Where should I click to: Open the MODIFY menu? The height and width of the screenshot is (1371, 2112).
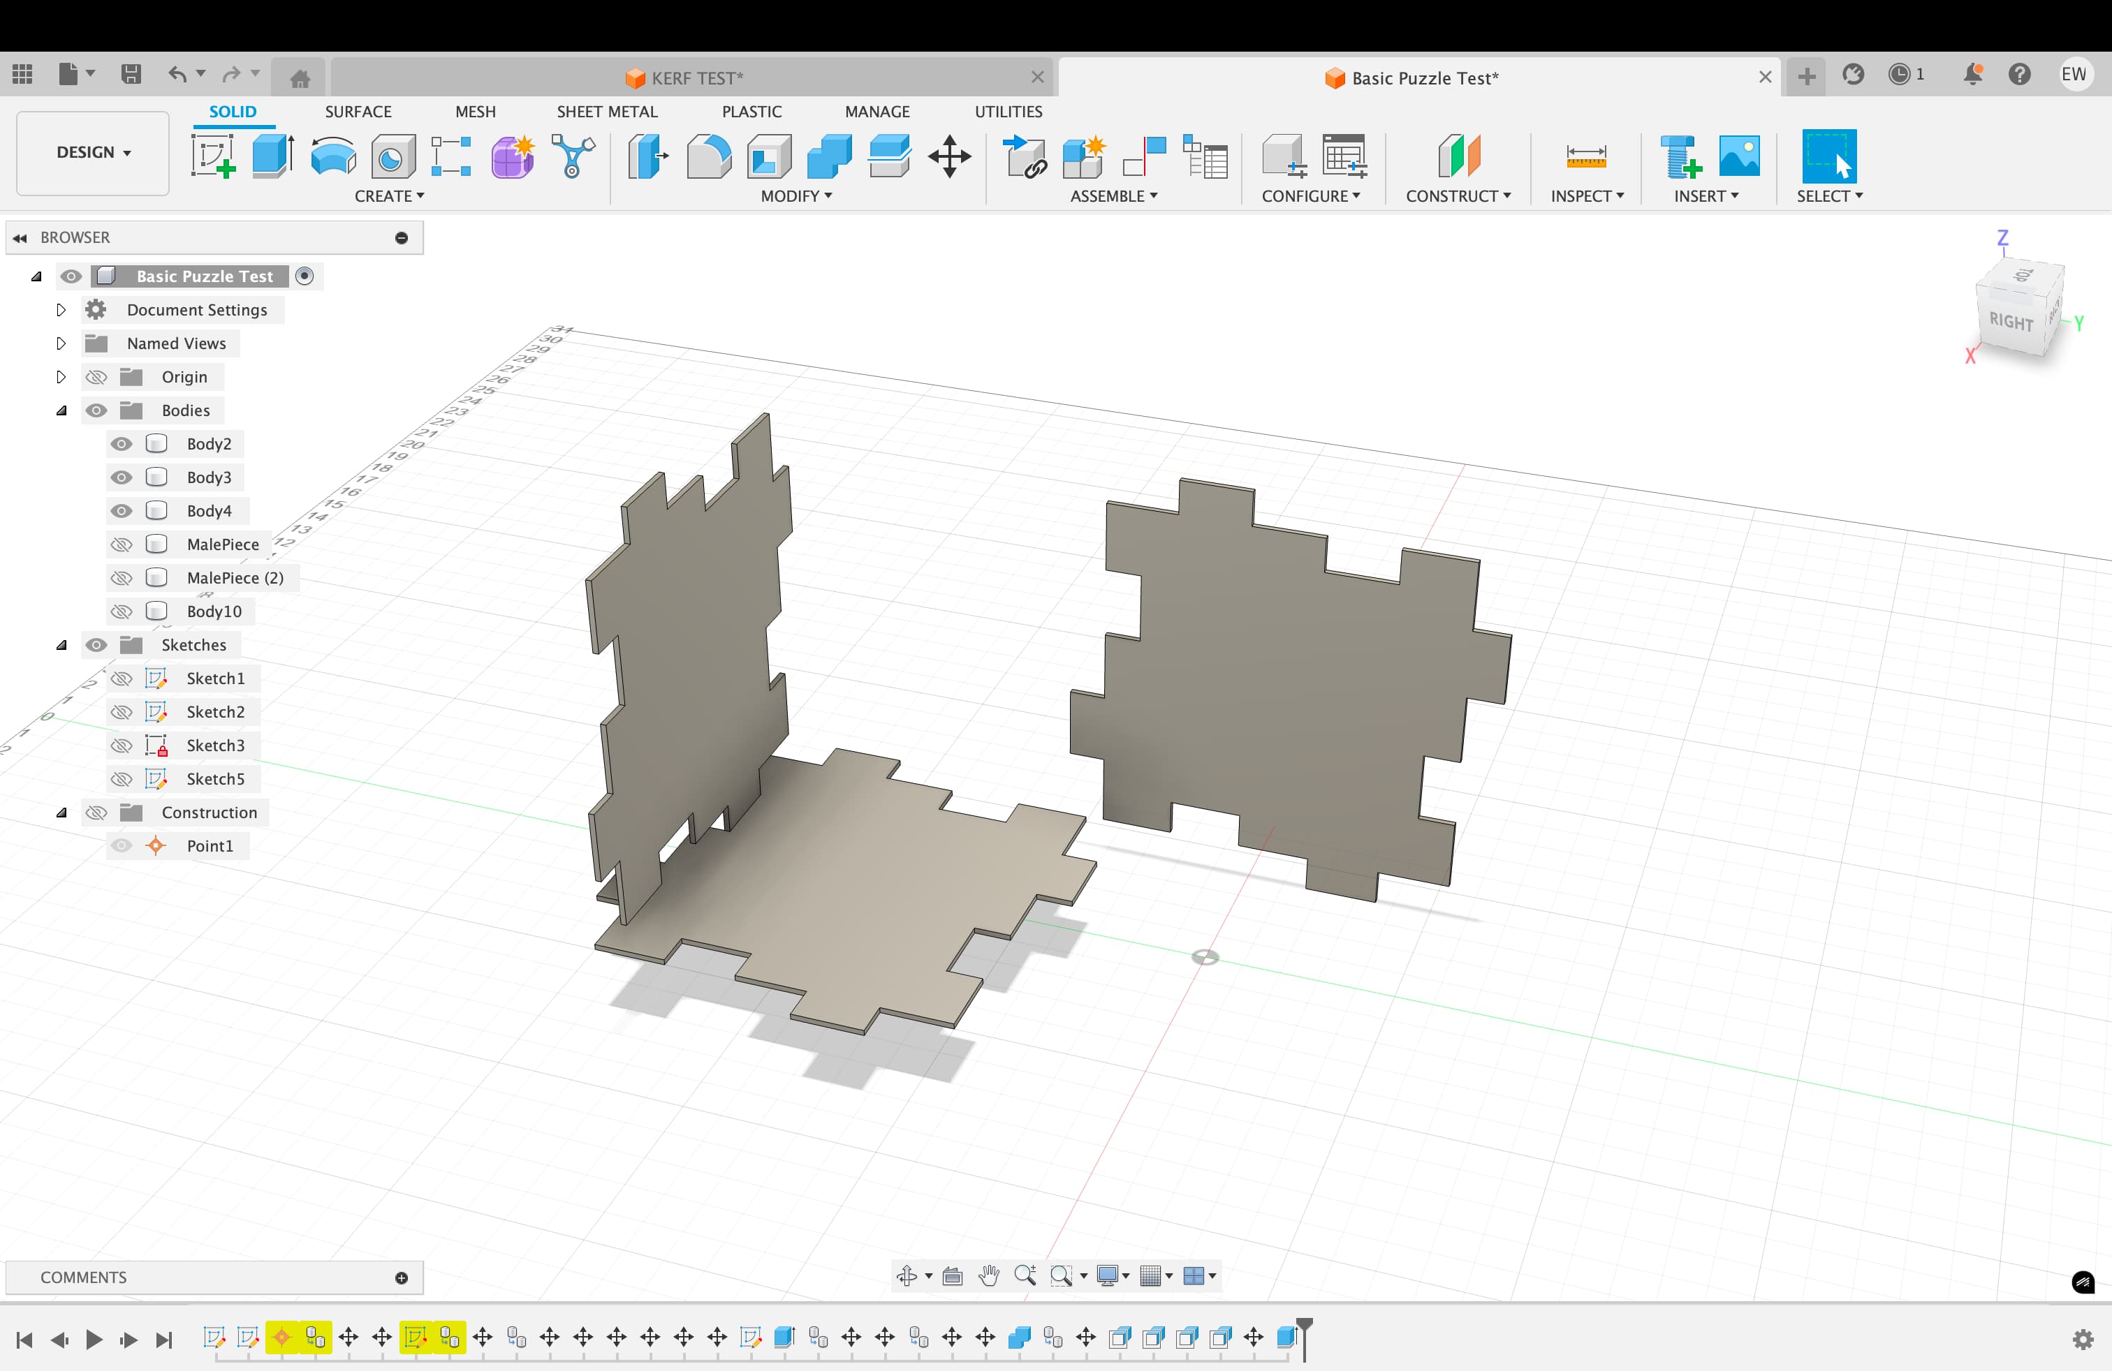(795, 196)
